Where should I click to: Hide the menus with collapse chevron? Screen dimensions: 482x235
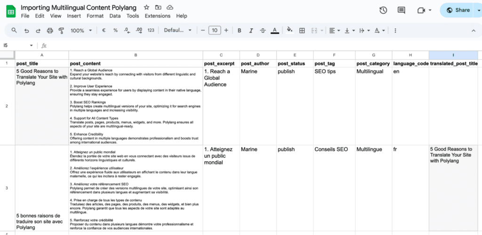[x=474, y=31]
